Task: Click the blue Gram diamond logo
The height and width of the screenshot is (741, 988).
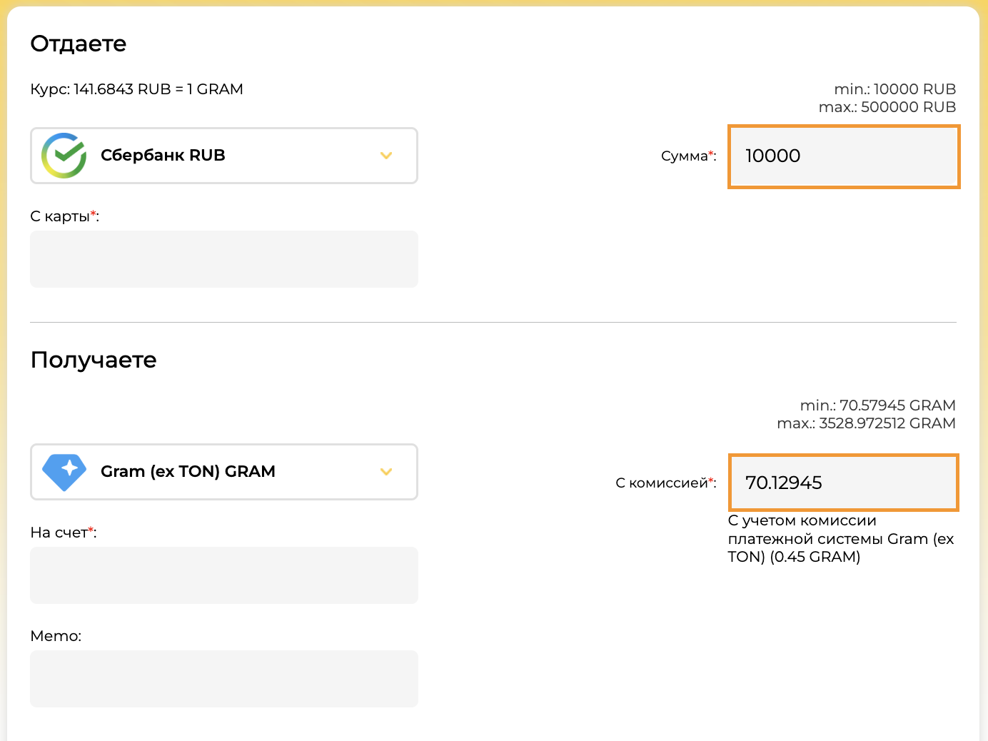Action: tap(64, 472)
